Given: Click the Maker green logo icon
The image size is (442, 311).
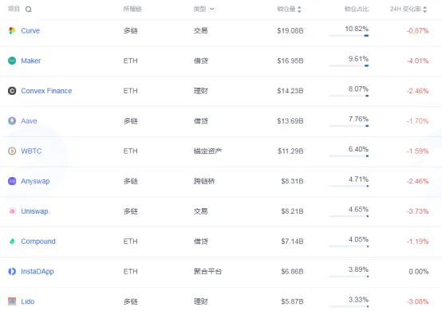Looking at the screenshot, I should [12, 61].
